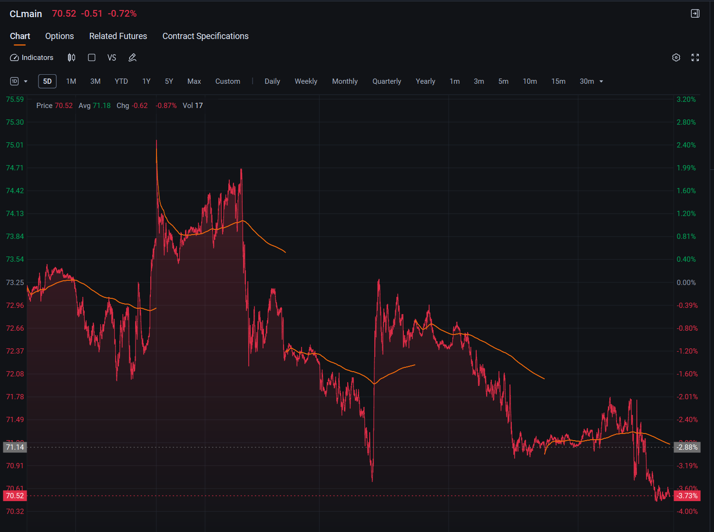Switch to the Options tab
The height and width of the screenshot is (532, 714).
(59, 36)
